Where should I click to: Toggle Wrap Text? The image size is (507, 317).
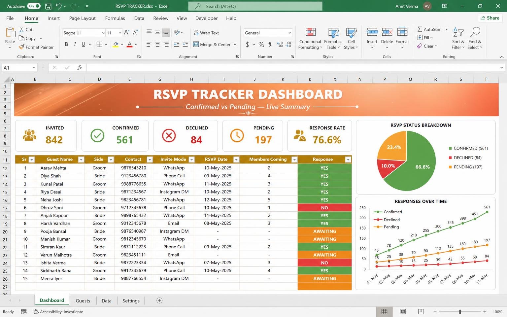coord(206,33)
